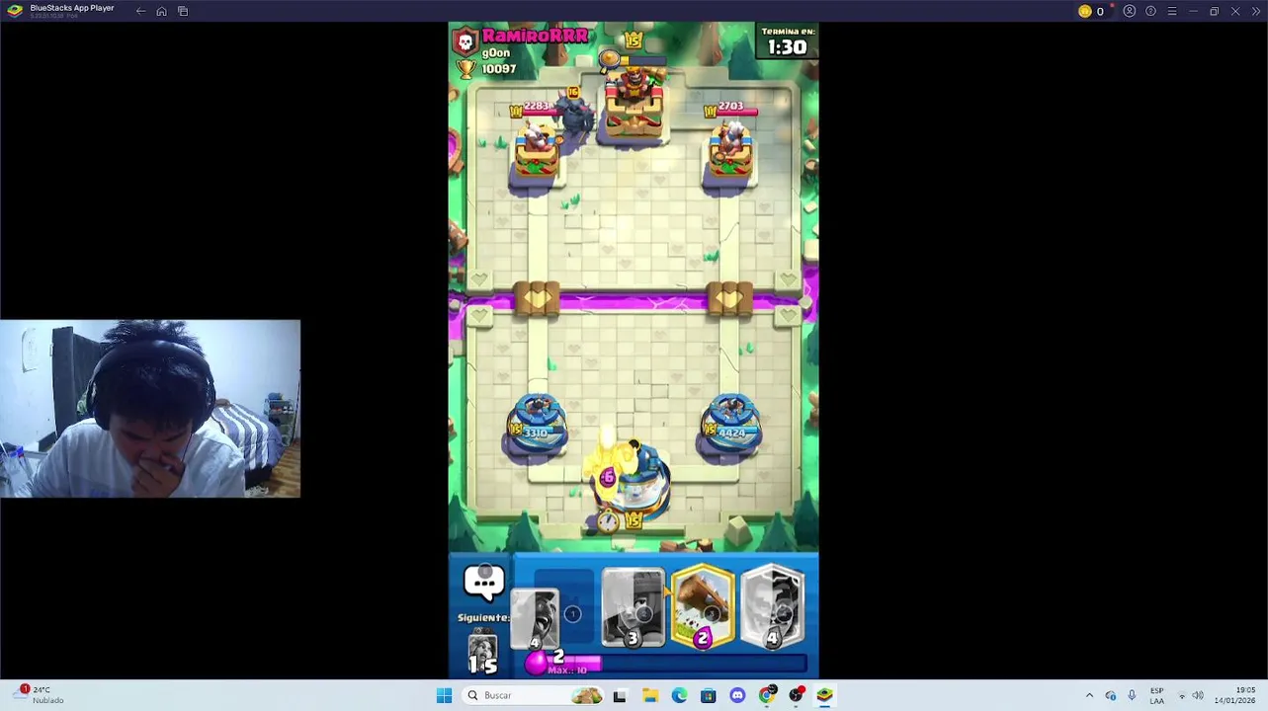
Task: Open Task View on the taskbar
Action: click(620, 695)
